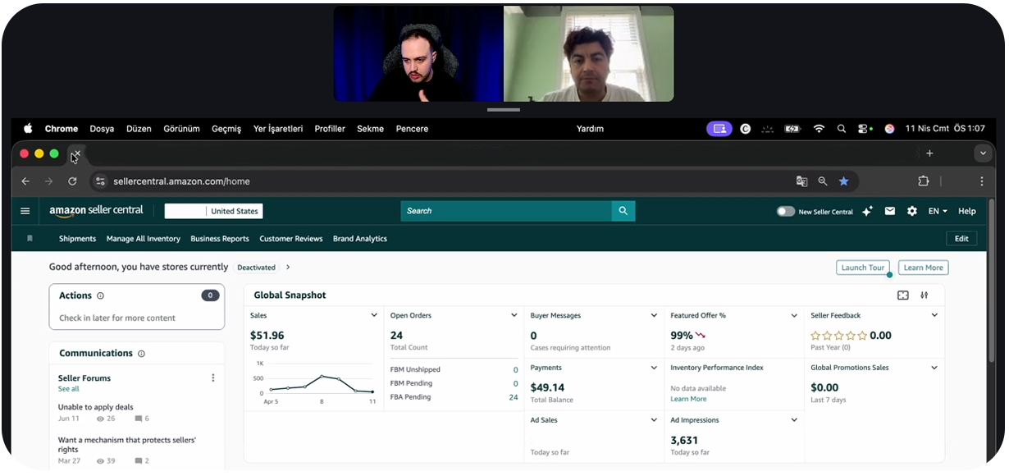This screenshot has width=1009, height=476.
Task: Toggle the New Seller Central switch
Action: [786, 211]
